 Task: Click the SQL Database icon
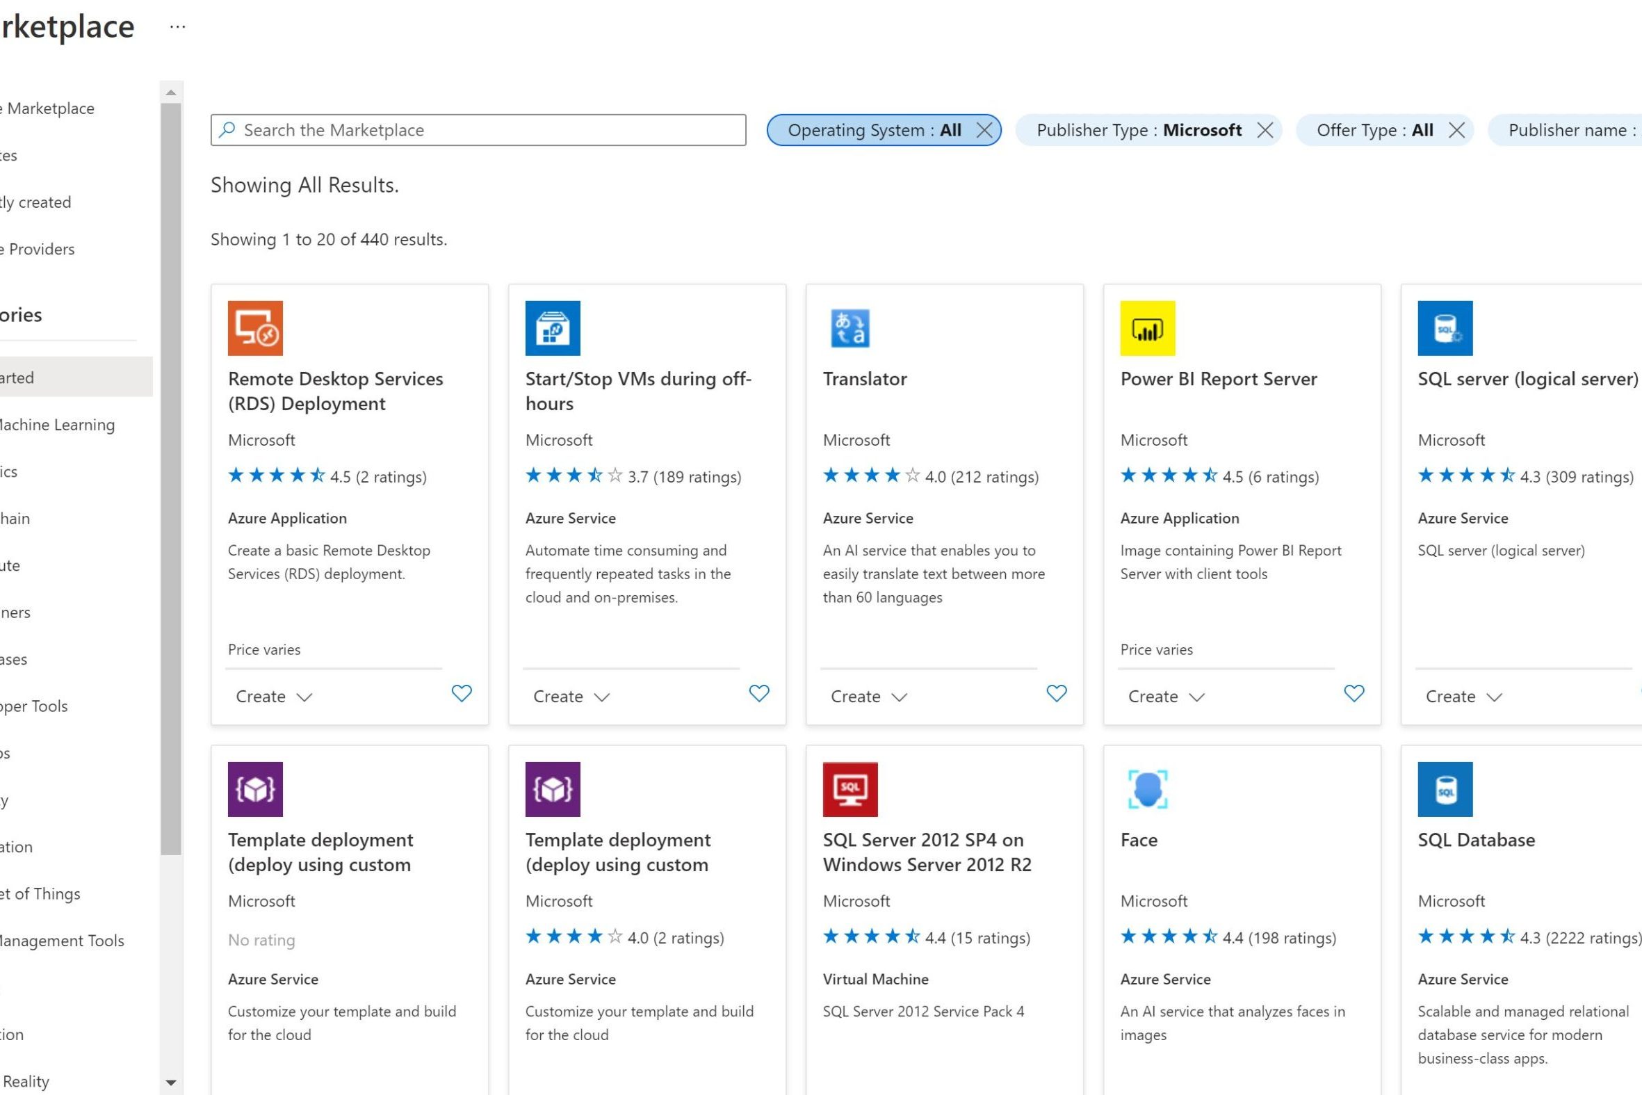[x=1445, y=789]
